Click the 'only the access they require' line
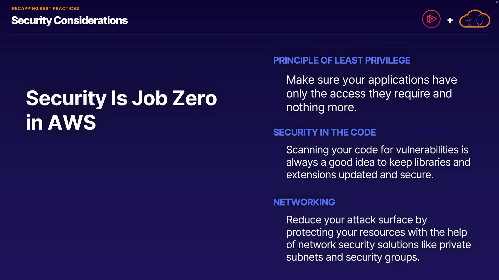The image size is (499, 280). tap(369, 94)
